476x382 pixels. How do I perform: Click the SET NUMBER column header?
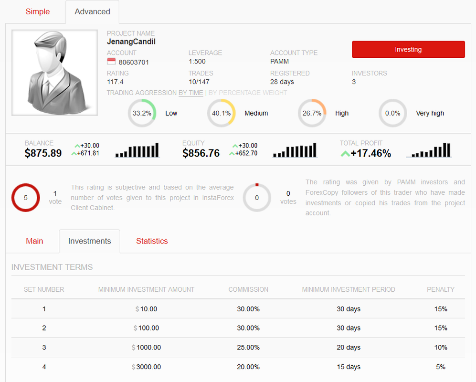44,290
